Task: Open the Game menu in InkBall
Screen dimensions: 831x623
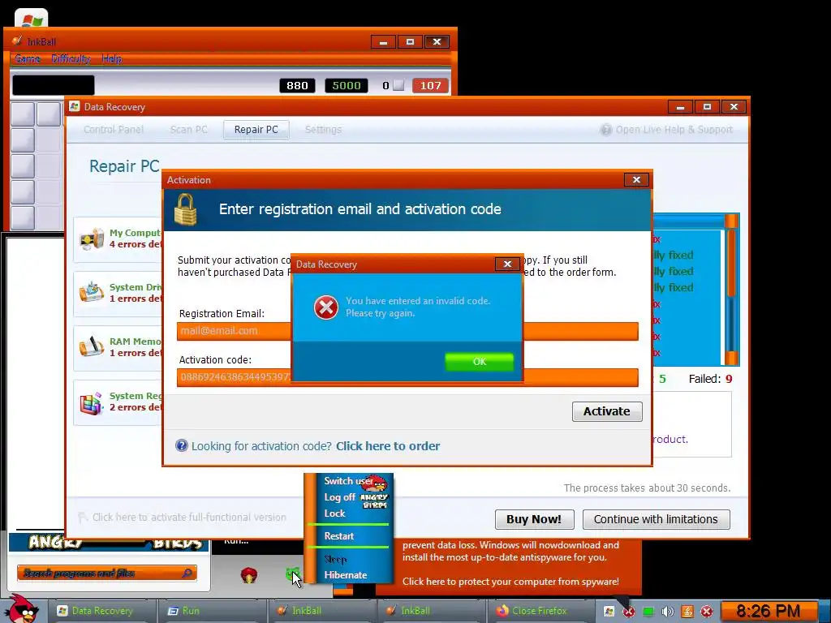Action: click(28, 58)
